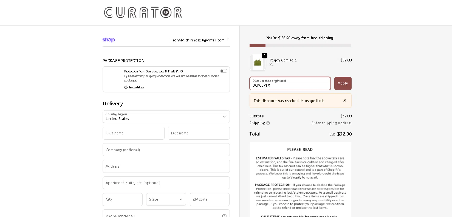The width and height of the screenshot is (452, 217).
Task: Click the Discount code or gift card field
Action: coord(290,84)
